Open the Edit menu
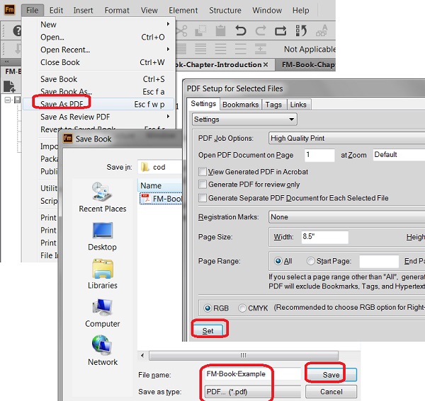The image size is (425, 401). (56, 11)
